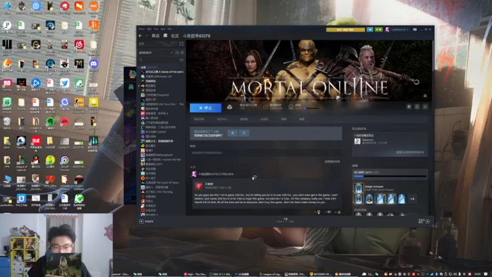Open game settings gear icon
This screenshot has height=277, width=492.
[409, 106]
